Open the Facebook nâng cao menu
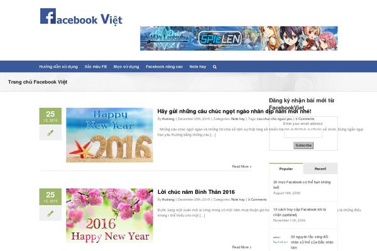The image size is (377, 251). click(164, 67)
